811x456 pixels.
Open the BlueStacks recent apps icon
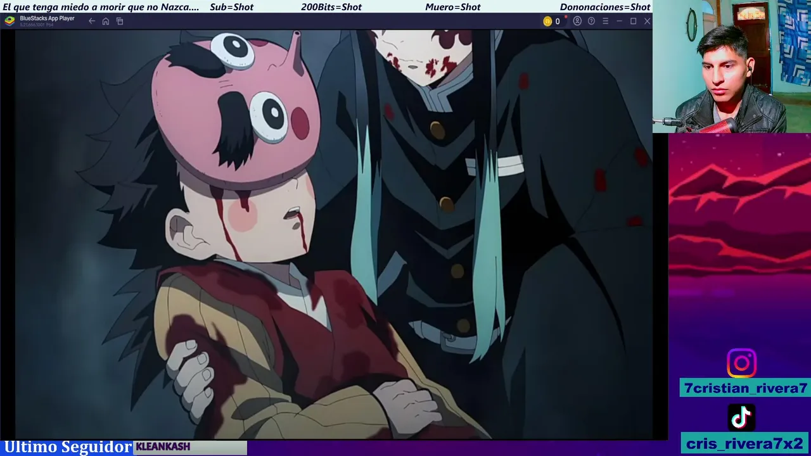click(120, 21)
